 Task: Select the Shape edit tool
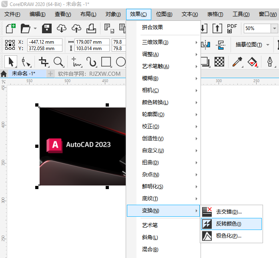26,62
